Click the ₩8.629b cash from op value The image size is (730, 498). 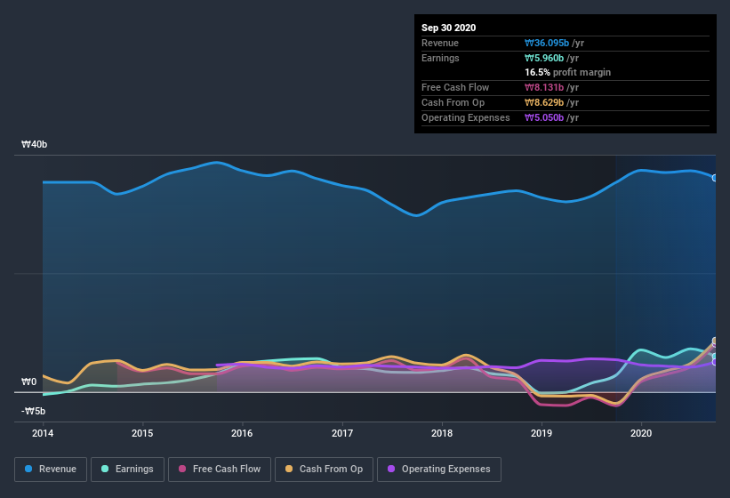click(544, 103)
